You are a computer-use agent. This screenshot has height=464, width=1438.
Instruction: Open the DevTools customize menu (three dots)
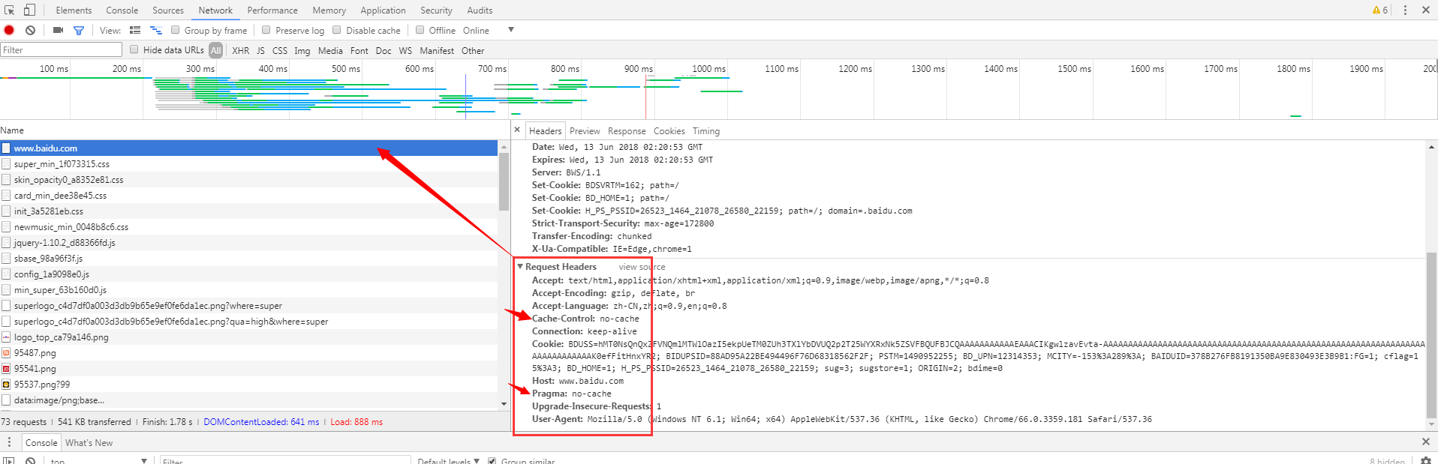click(1405, 10)
